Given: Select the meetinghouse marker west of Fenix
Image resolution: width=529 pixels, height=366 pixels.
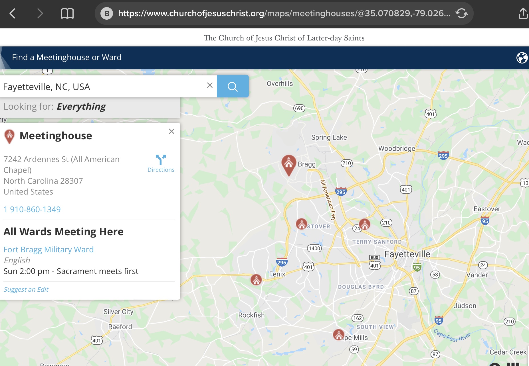Looking at the screenshot, I should pyautogui.click(x=256, y=280).
